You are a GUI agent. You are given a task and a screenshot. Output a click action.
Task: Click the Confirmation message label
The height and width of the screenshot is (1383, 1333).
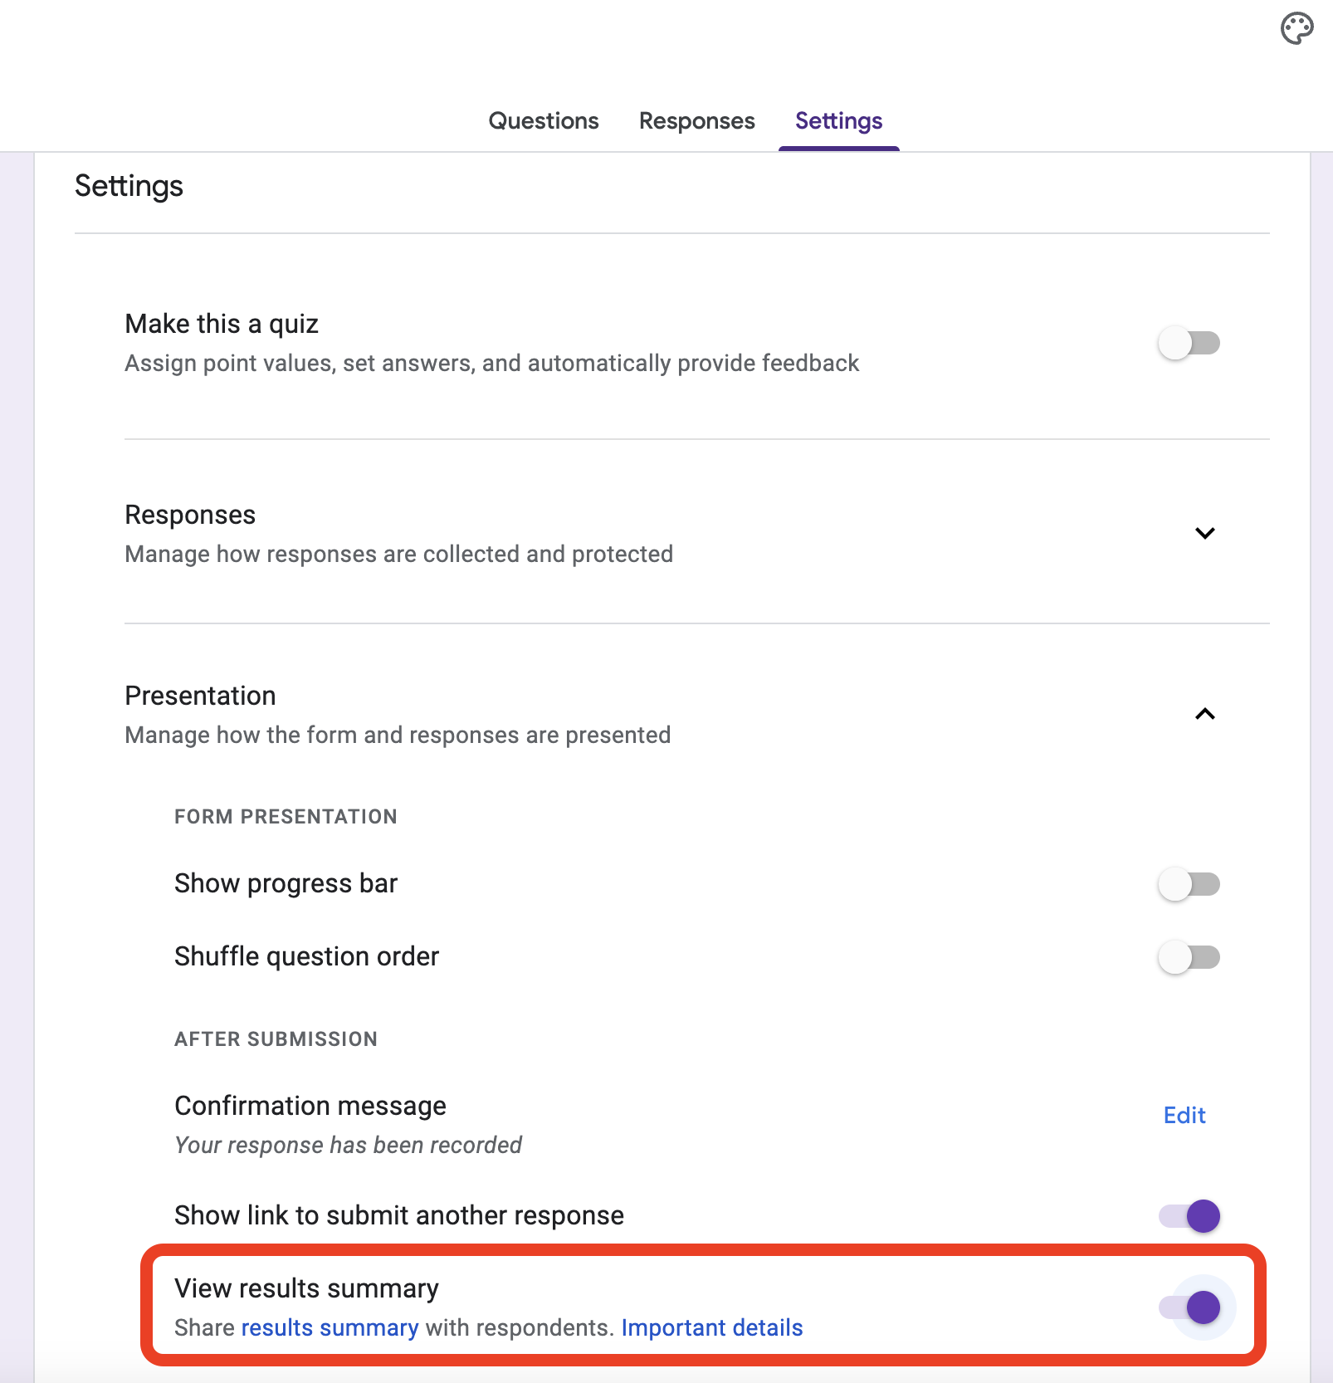tap(310, 1106)
